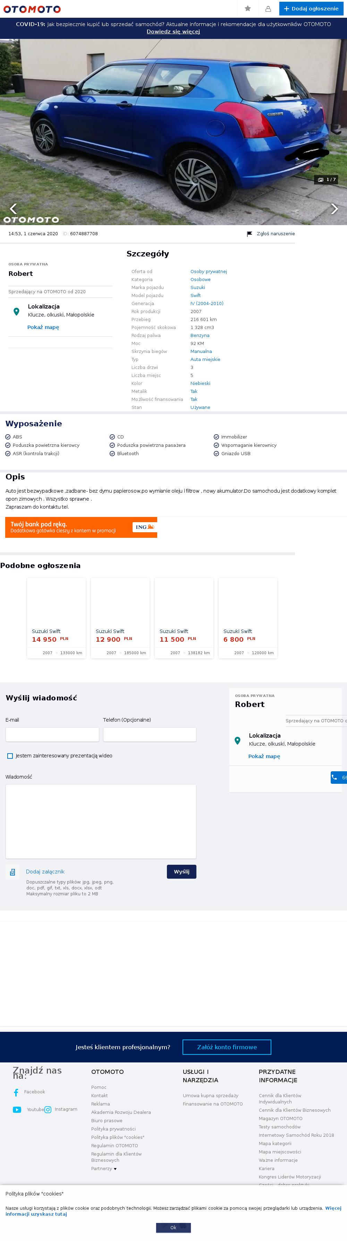Open the account padlock icon
The height and width of the screenshot is (1241, 347).
268,9
